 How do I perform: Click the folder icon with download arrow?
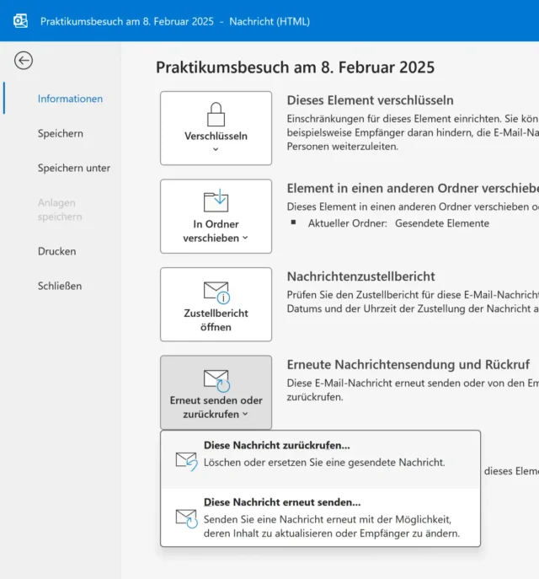216,201
